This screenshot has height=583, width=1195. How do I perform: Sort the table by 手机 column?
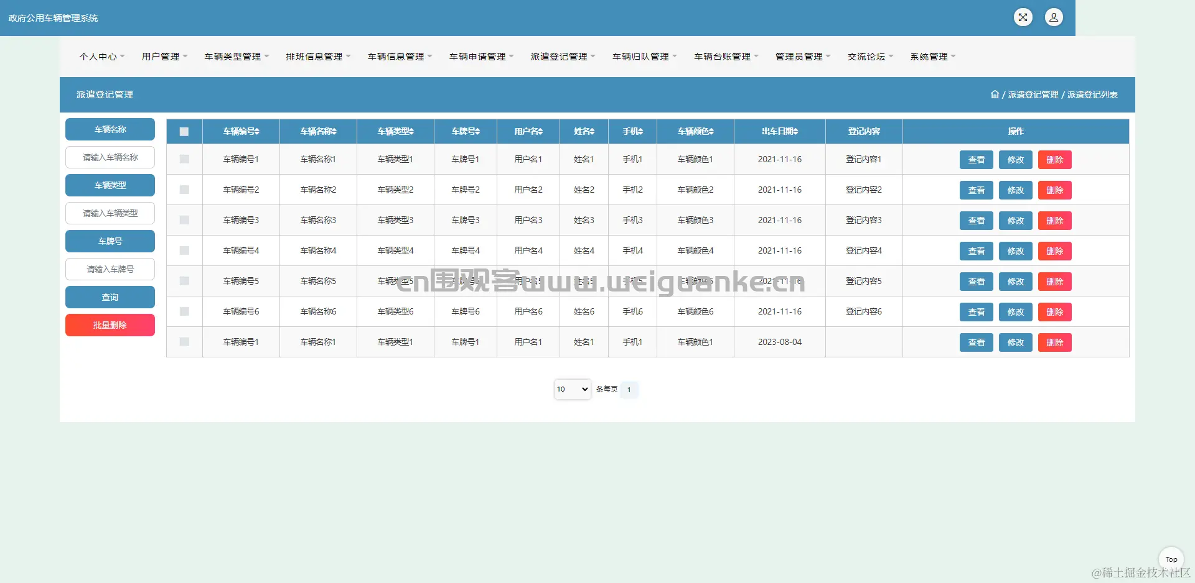click(633, 131)
